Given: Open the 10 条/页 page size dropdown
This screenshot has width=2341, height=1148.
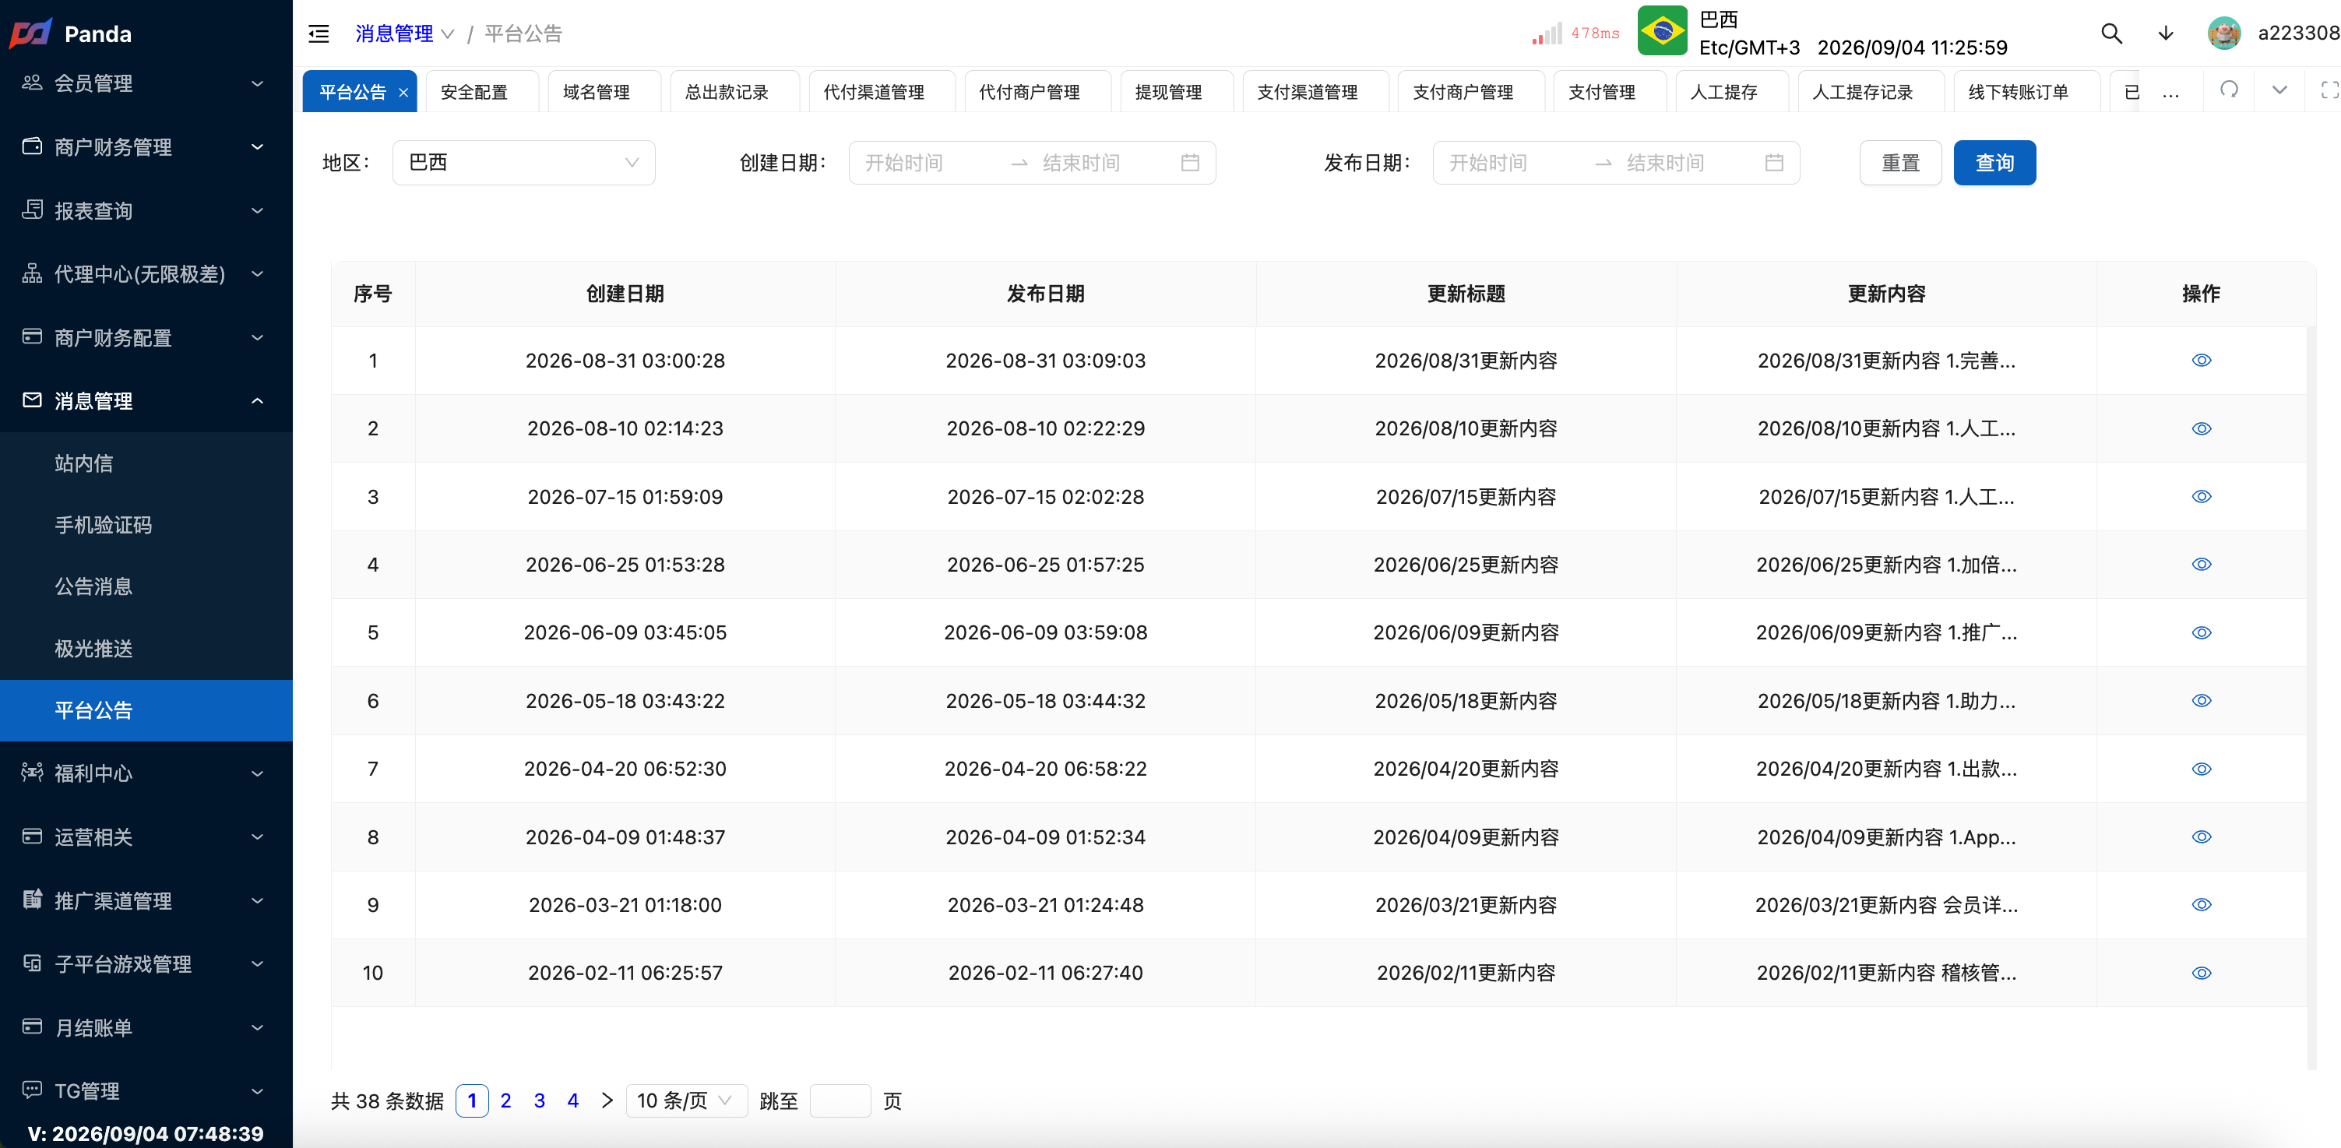Looking at the screenshot, I should [x=686, y=1100].
